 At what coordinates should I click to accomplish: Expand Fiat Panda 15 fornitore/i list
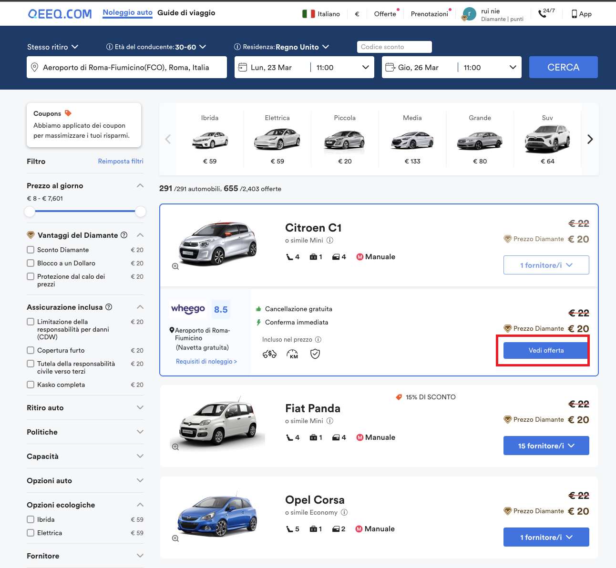point(546,446)
